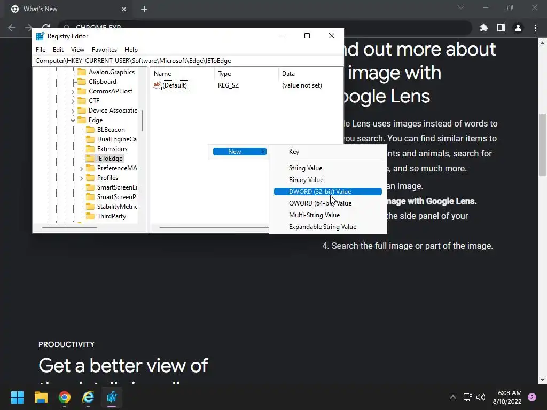Screen dimensions: 547x410
Task: Open Chrome tab search chevron
Action: [461, 7]
